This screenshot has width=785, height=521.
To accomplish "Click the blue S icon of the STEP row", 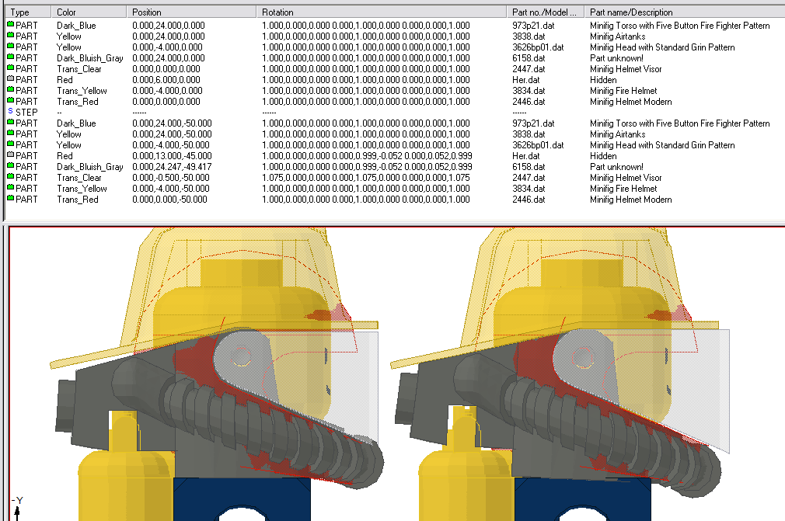I will 11,111.
